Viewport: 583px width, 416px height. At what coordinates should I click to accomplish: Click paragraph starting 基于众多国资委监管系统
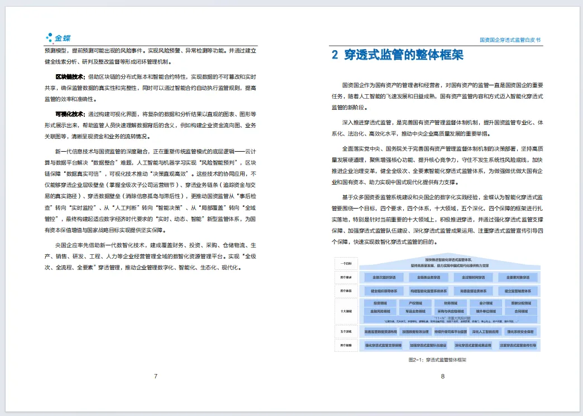pos(437,220)
